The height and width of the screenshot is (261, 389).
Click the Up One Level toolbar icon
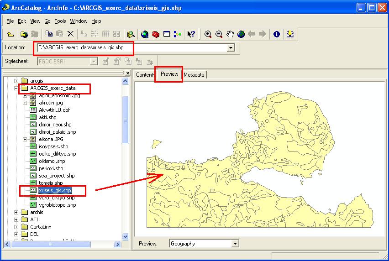[11, 34]
